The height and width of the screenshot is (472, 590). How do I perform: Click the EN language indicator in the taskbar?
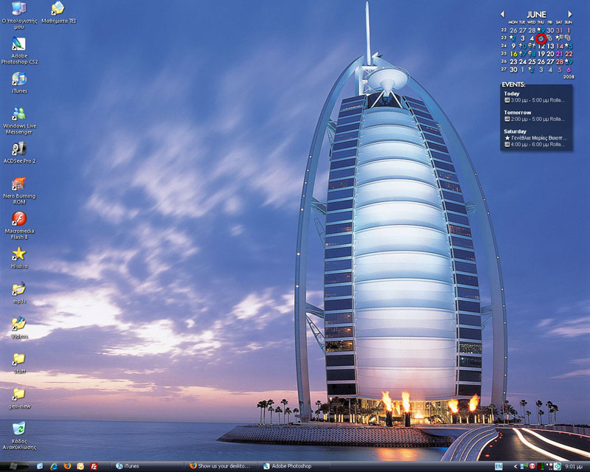tap(499, 466)
